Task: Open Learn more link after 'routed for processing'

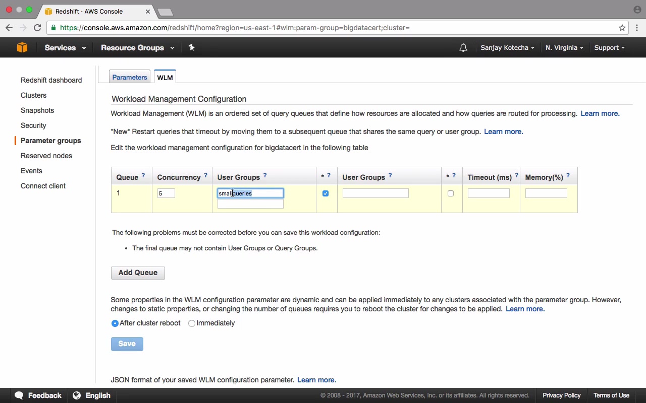Action: pos(600,113)
